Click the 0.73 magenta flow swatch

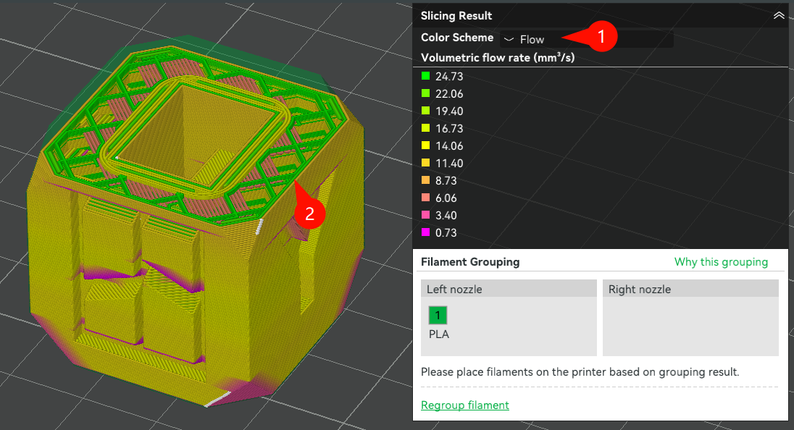tap(426, 232)
